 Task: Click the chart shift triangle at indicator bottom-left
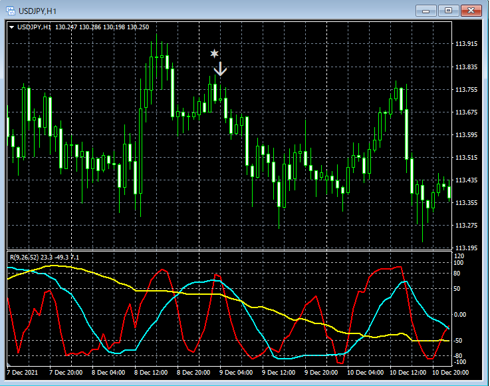[9, 364]
